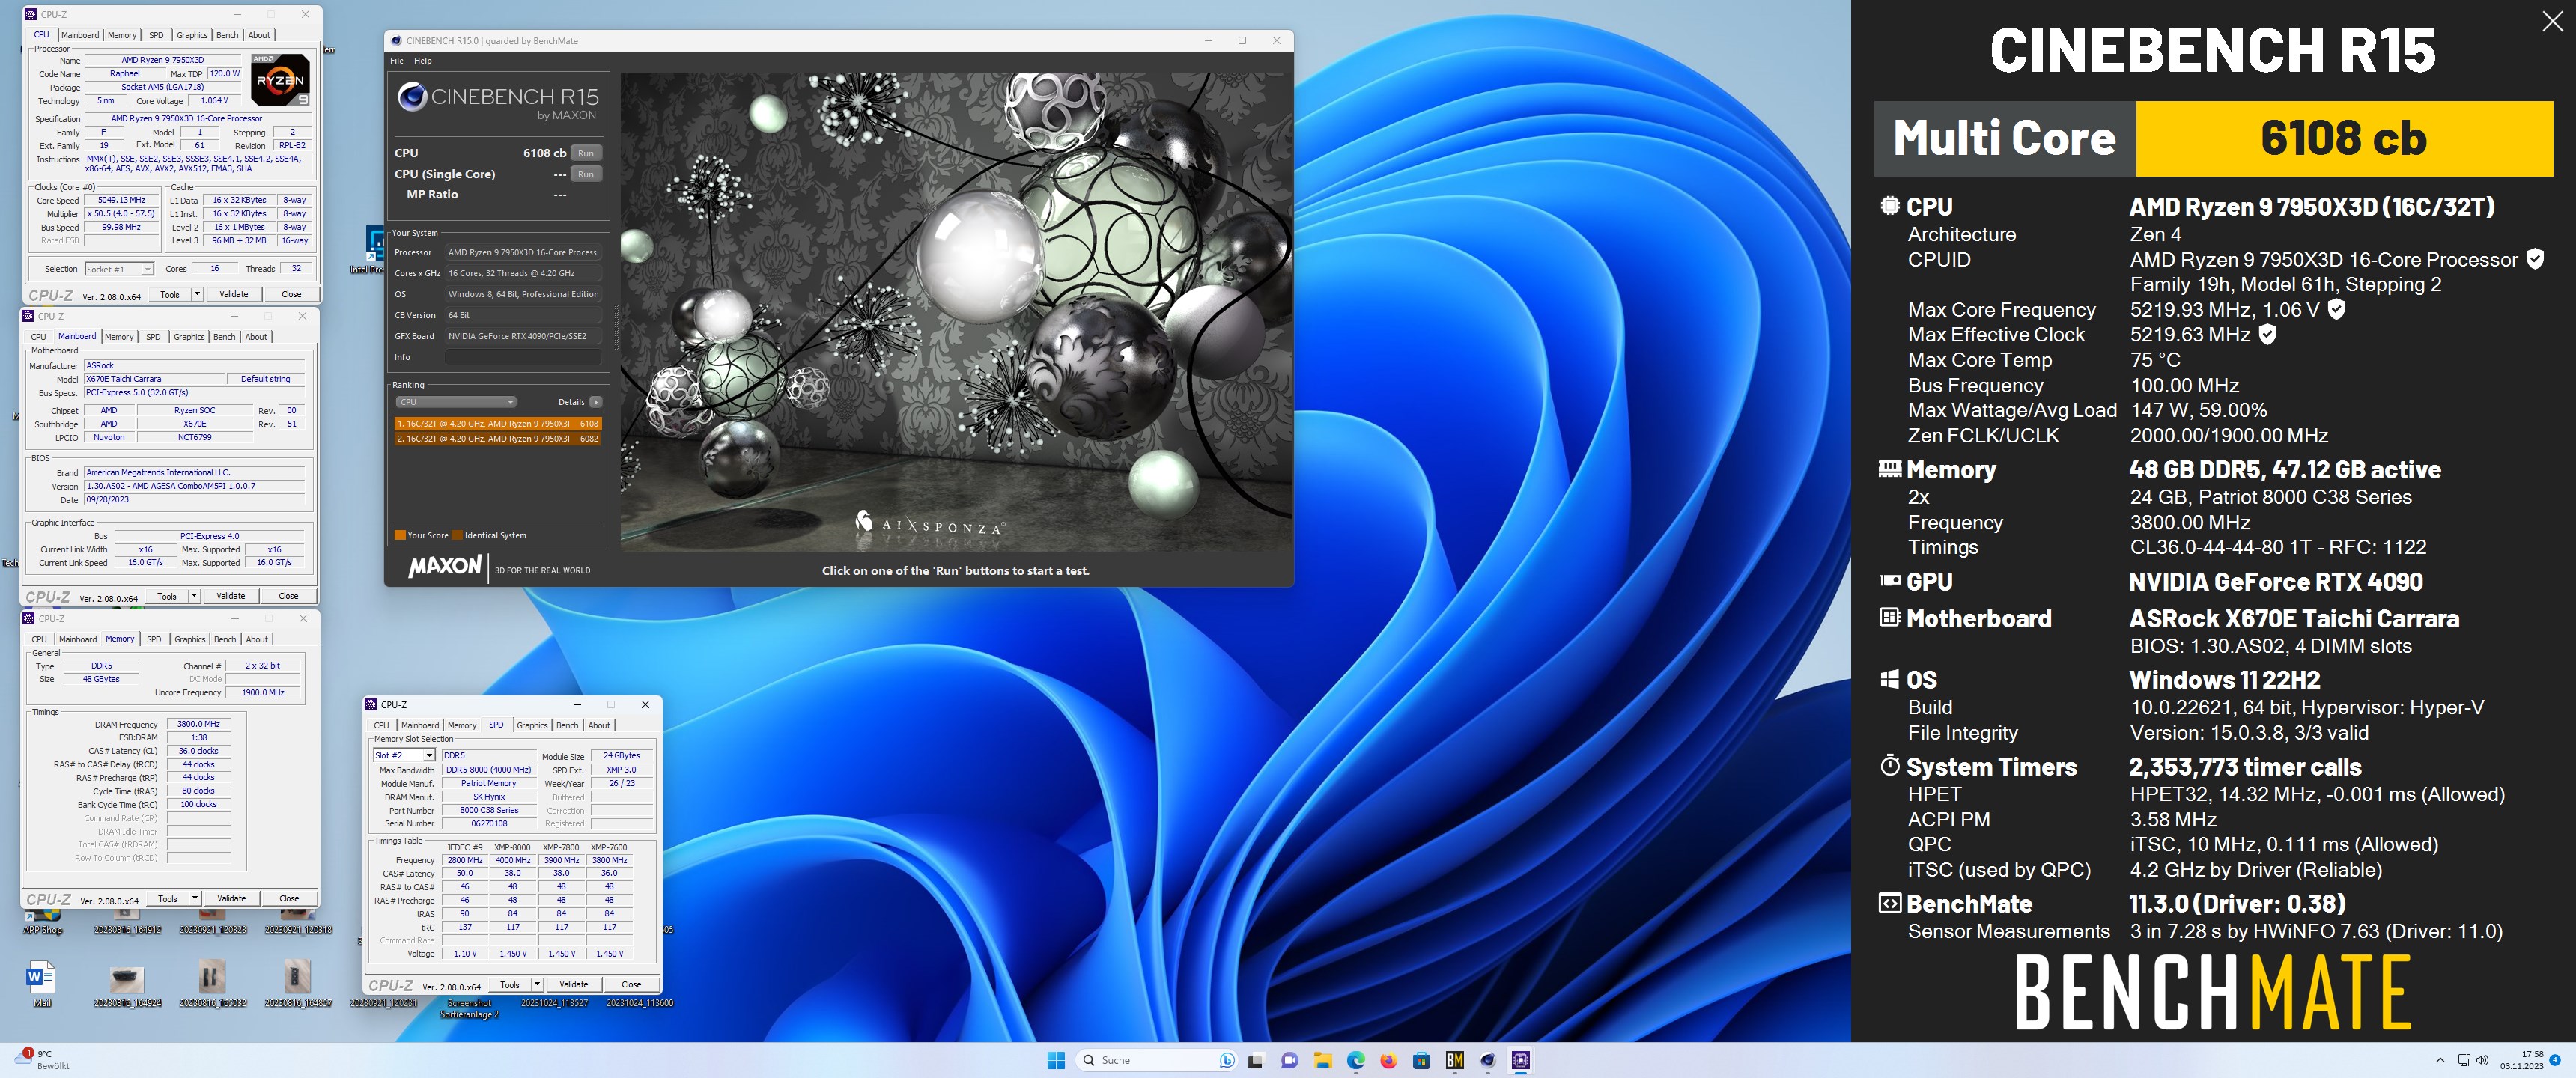This screenshot has height=1078, width=2576.
Task: Open Tools dropdown arrow in CPU tab window
Action: (197, 294)
